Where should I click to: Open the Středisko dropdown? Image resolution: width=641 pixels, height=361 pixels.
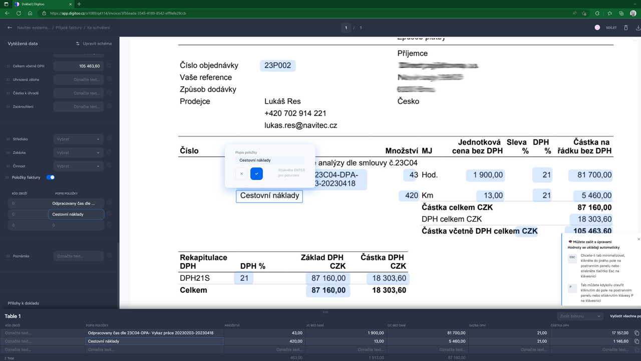pyautogui.click(x=78, y=139)
